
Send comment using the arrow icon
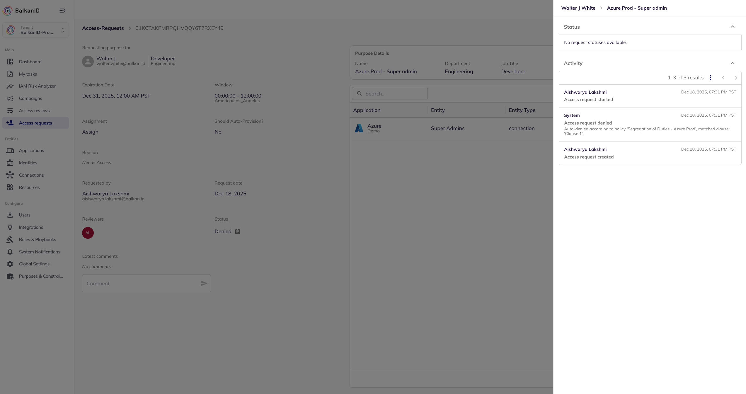point(204,283)
